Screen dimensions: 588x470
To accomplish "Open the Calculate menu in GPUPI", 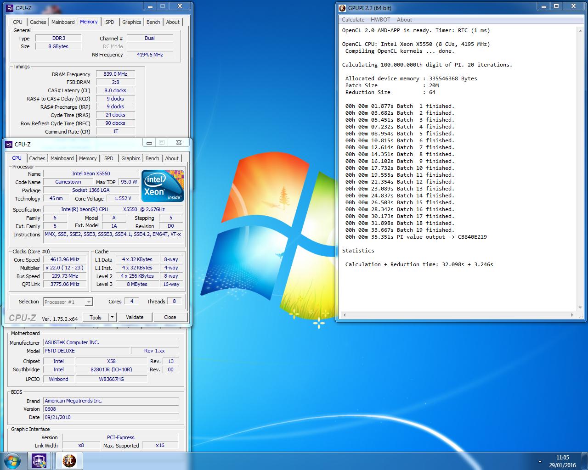I will click(353, 20).
